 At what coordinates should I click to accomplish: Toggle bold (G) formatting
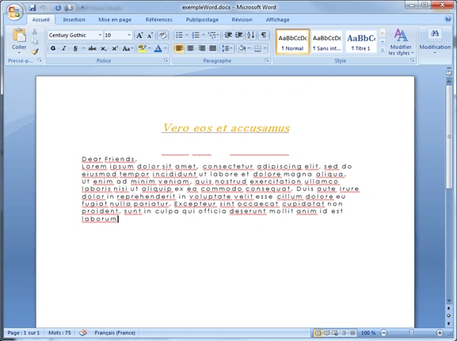(x=53, y=48)
